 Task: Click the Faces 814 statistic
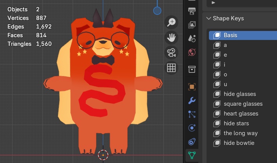coord(27,35)
